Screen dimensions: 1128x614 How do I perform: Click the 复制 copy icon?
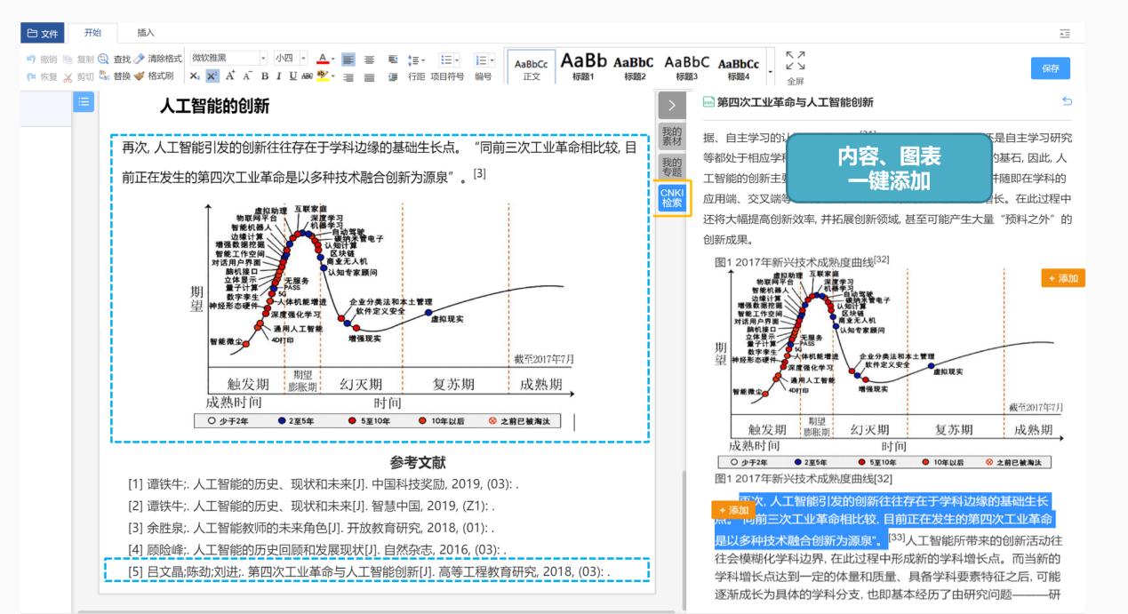pos(68,59)
